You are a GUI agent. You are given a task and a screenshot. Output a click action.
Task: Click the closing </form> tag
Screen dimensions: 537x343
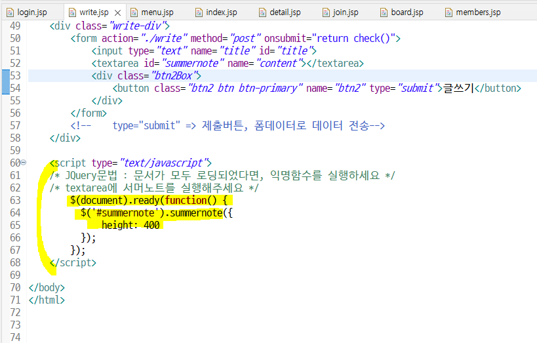tap(89, 113)
